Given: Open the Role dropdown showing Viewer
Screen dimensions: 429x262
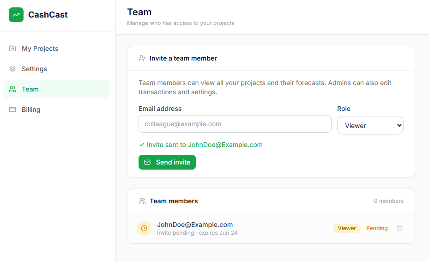Looking at the screenshot, I should coord(370,125).
